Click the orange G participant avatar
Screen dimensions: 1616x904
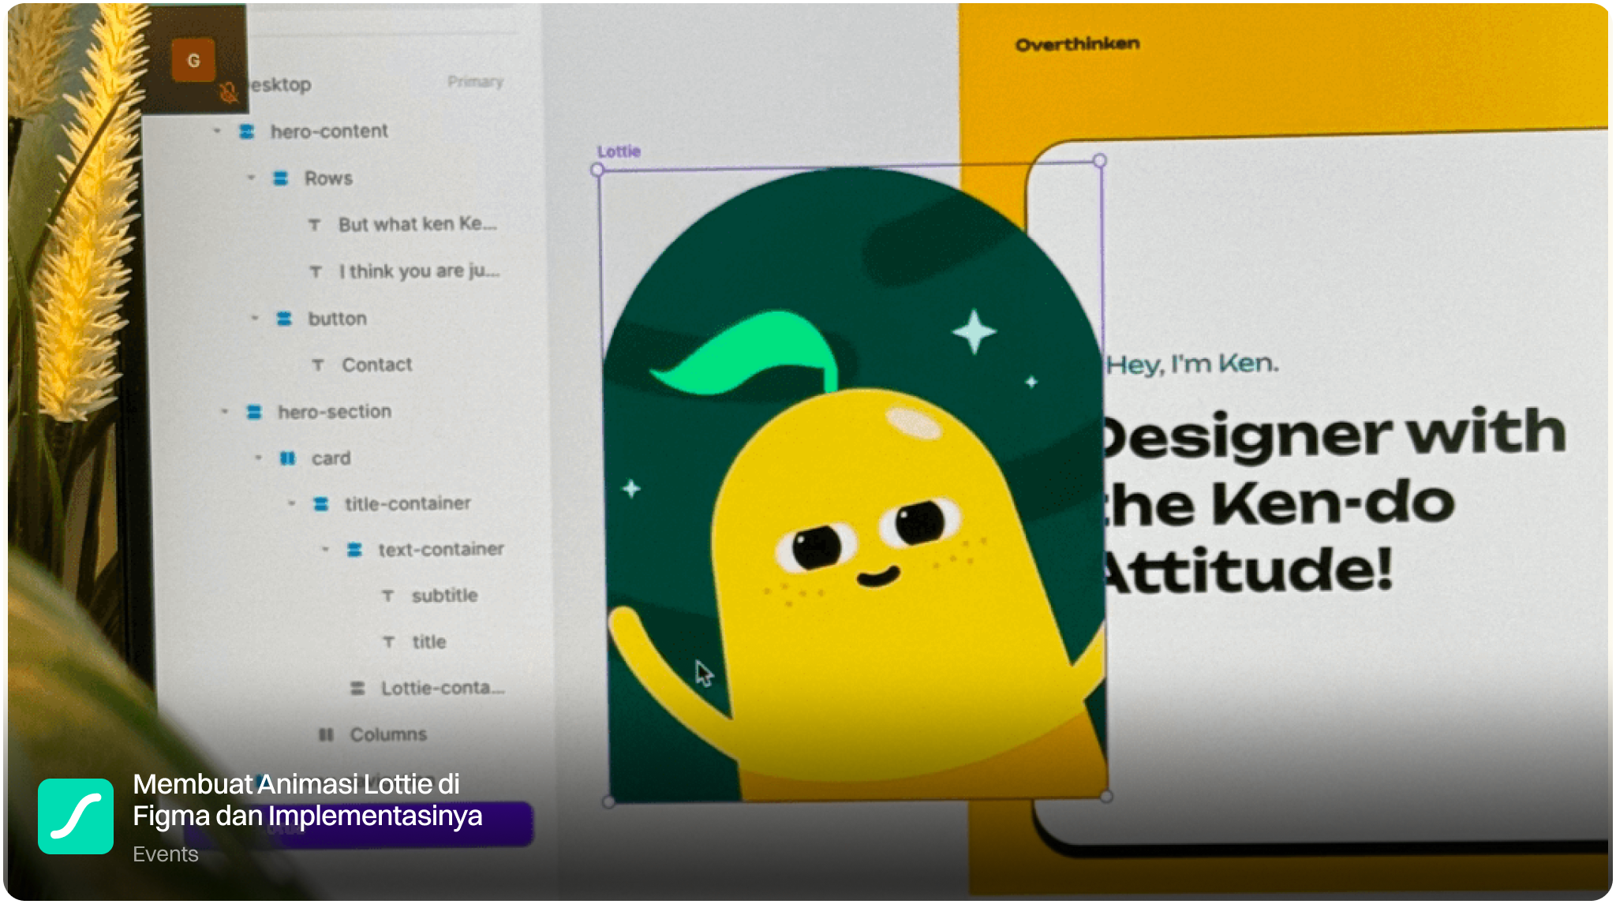click(193, 60)
